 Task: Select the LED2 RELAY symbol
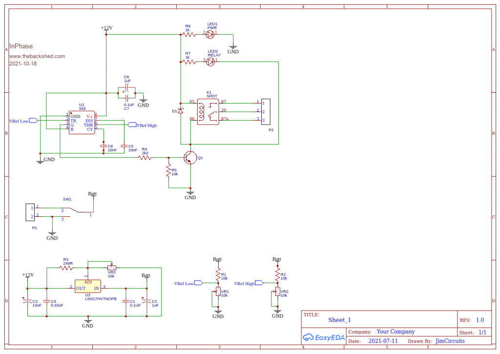pos(210,62)
